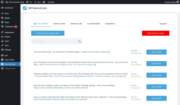Click external link icon after website-analytics URL

125,76
